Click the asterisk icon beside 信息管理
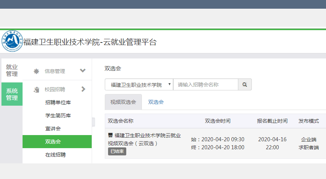Viewport: 326px width, 179px height. [x=36, y=71]
